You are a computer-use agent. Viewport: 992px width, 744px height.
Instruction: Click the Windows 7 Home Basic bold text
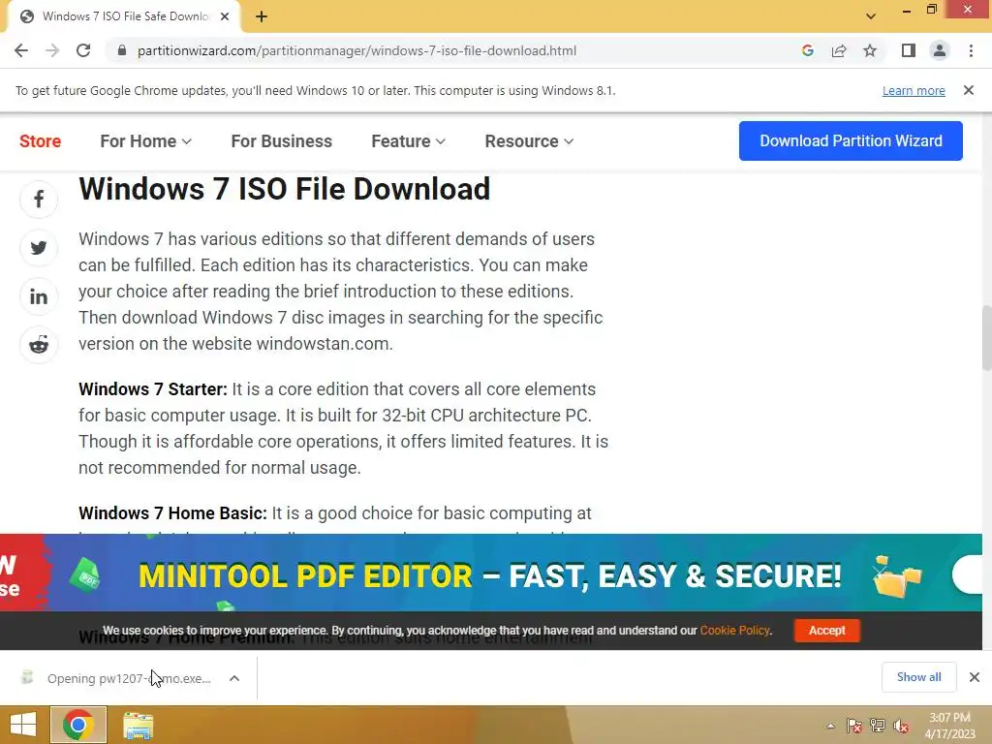pyautogui.click(x=172, y=513)
